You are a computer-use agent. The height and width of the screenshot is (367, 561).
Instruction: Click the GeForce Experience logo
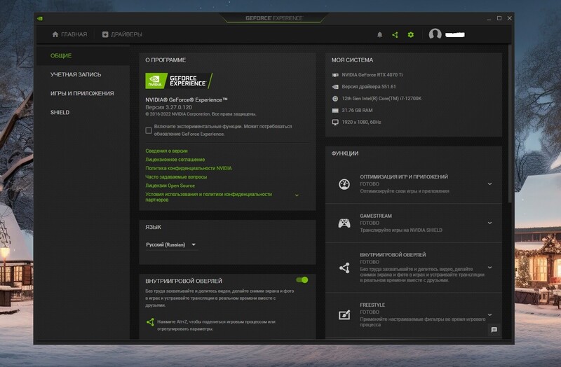pos(179,81)
